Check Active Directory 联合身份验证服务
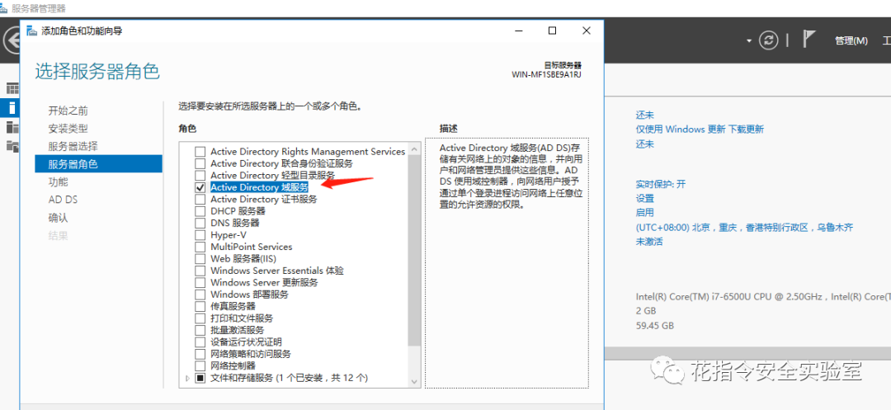The width and height of the screenshot is (891, 410). (x=200, y=163)
